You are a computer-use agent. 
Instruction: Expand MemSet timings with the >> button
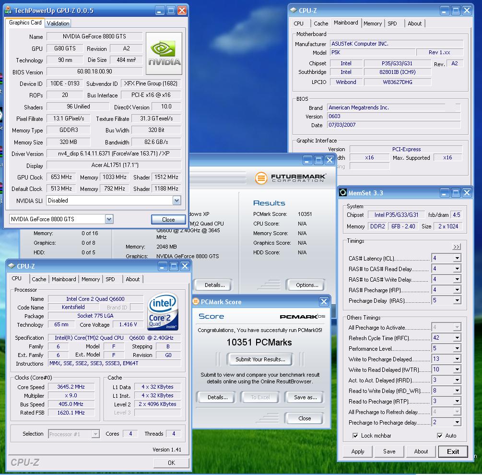pos(457,247)
